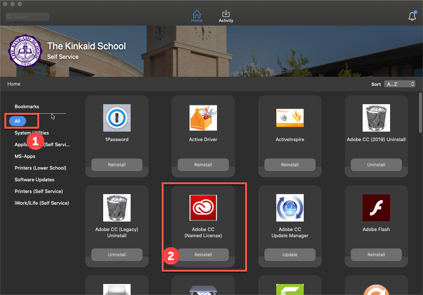Select System Utilities category
Screen dimensions: 423x295
coord(31,133)
